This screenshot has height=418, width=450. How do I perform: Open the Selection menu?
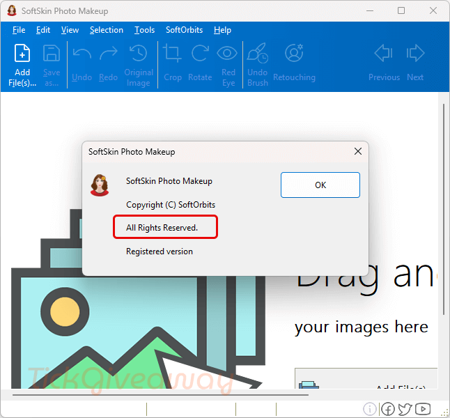[107, 30]
